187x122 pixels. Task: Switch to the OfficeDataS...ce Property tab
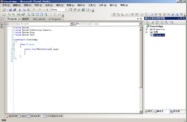point(47,19)
